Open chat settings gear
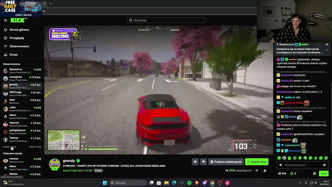 tap(314, 173)
